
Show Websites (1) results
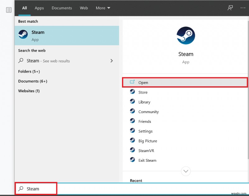pyautogui.click(x=29, y=91)
